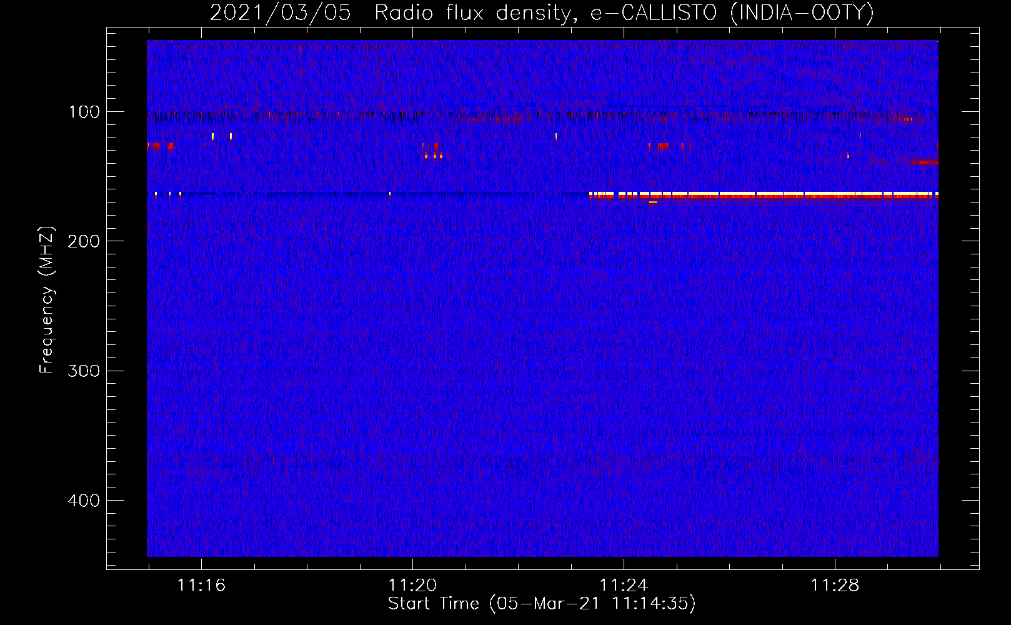Click the plot title 'Radio flux density'
Viewport: 1011px width, 625px height.
[x=472, y=13]
